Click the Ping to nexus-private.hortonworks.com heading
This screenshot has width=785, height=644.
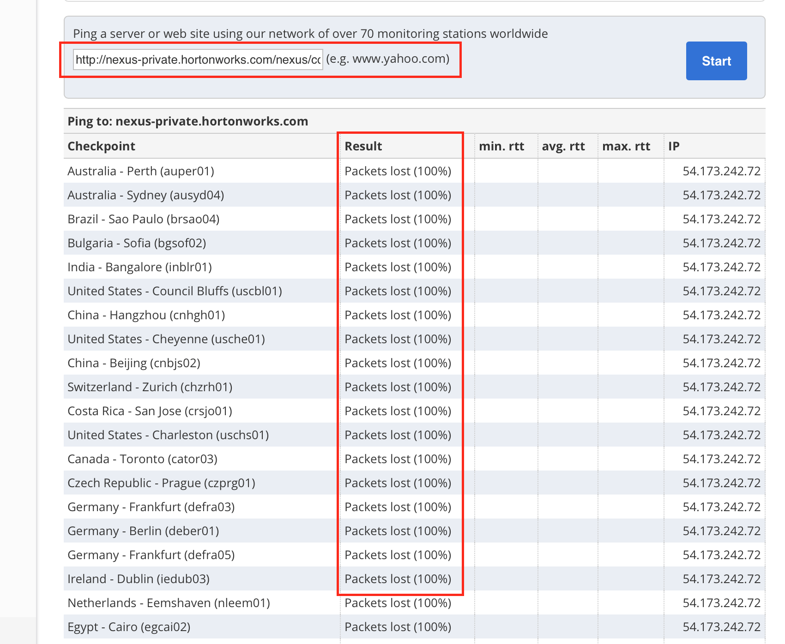click(x=187, y=121)
